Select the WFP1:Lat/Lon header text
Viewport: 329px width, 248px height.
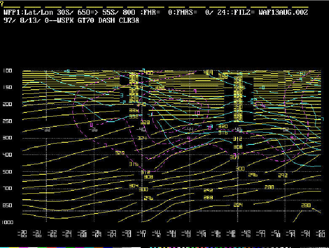pyautogui.click(x=28, y=12)
